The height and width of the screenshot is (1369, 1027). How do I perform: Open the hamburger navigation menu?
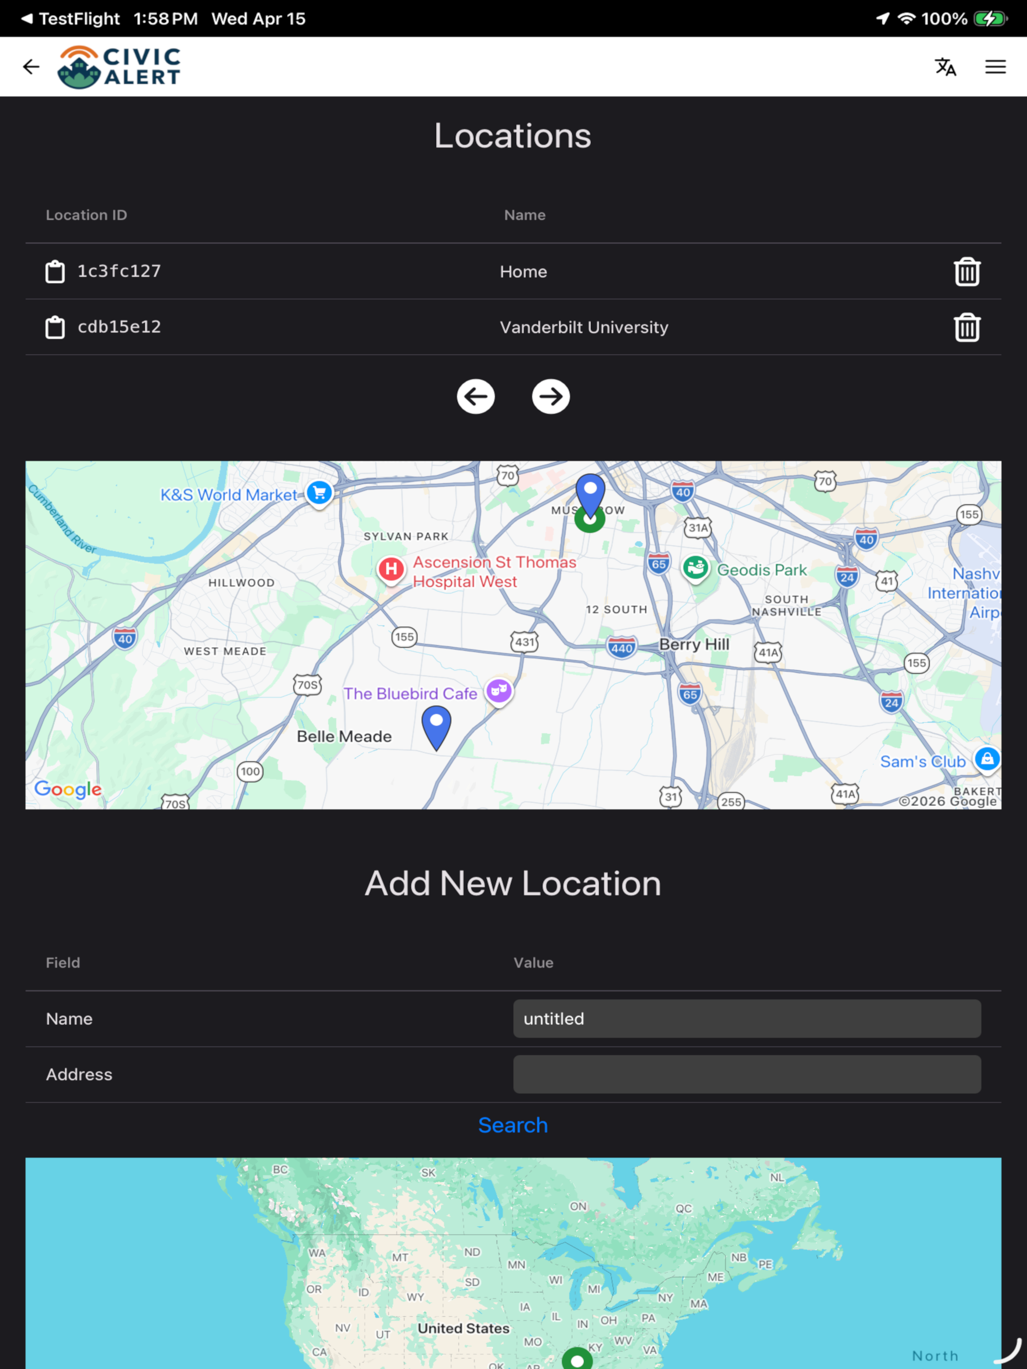[x=996, y=67]
